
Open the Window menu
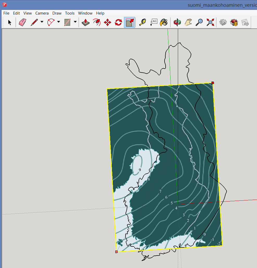pyautogui.click(x=85, y=13)
